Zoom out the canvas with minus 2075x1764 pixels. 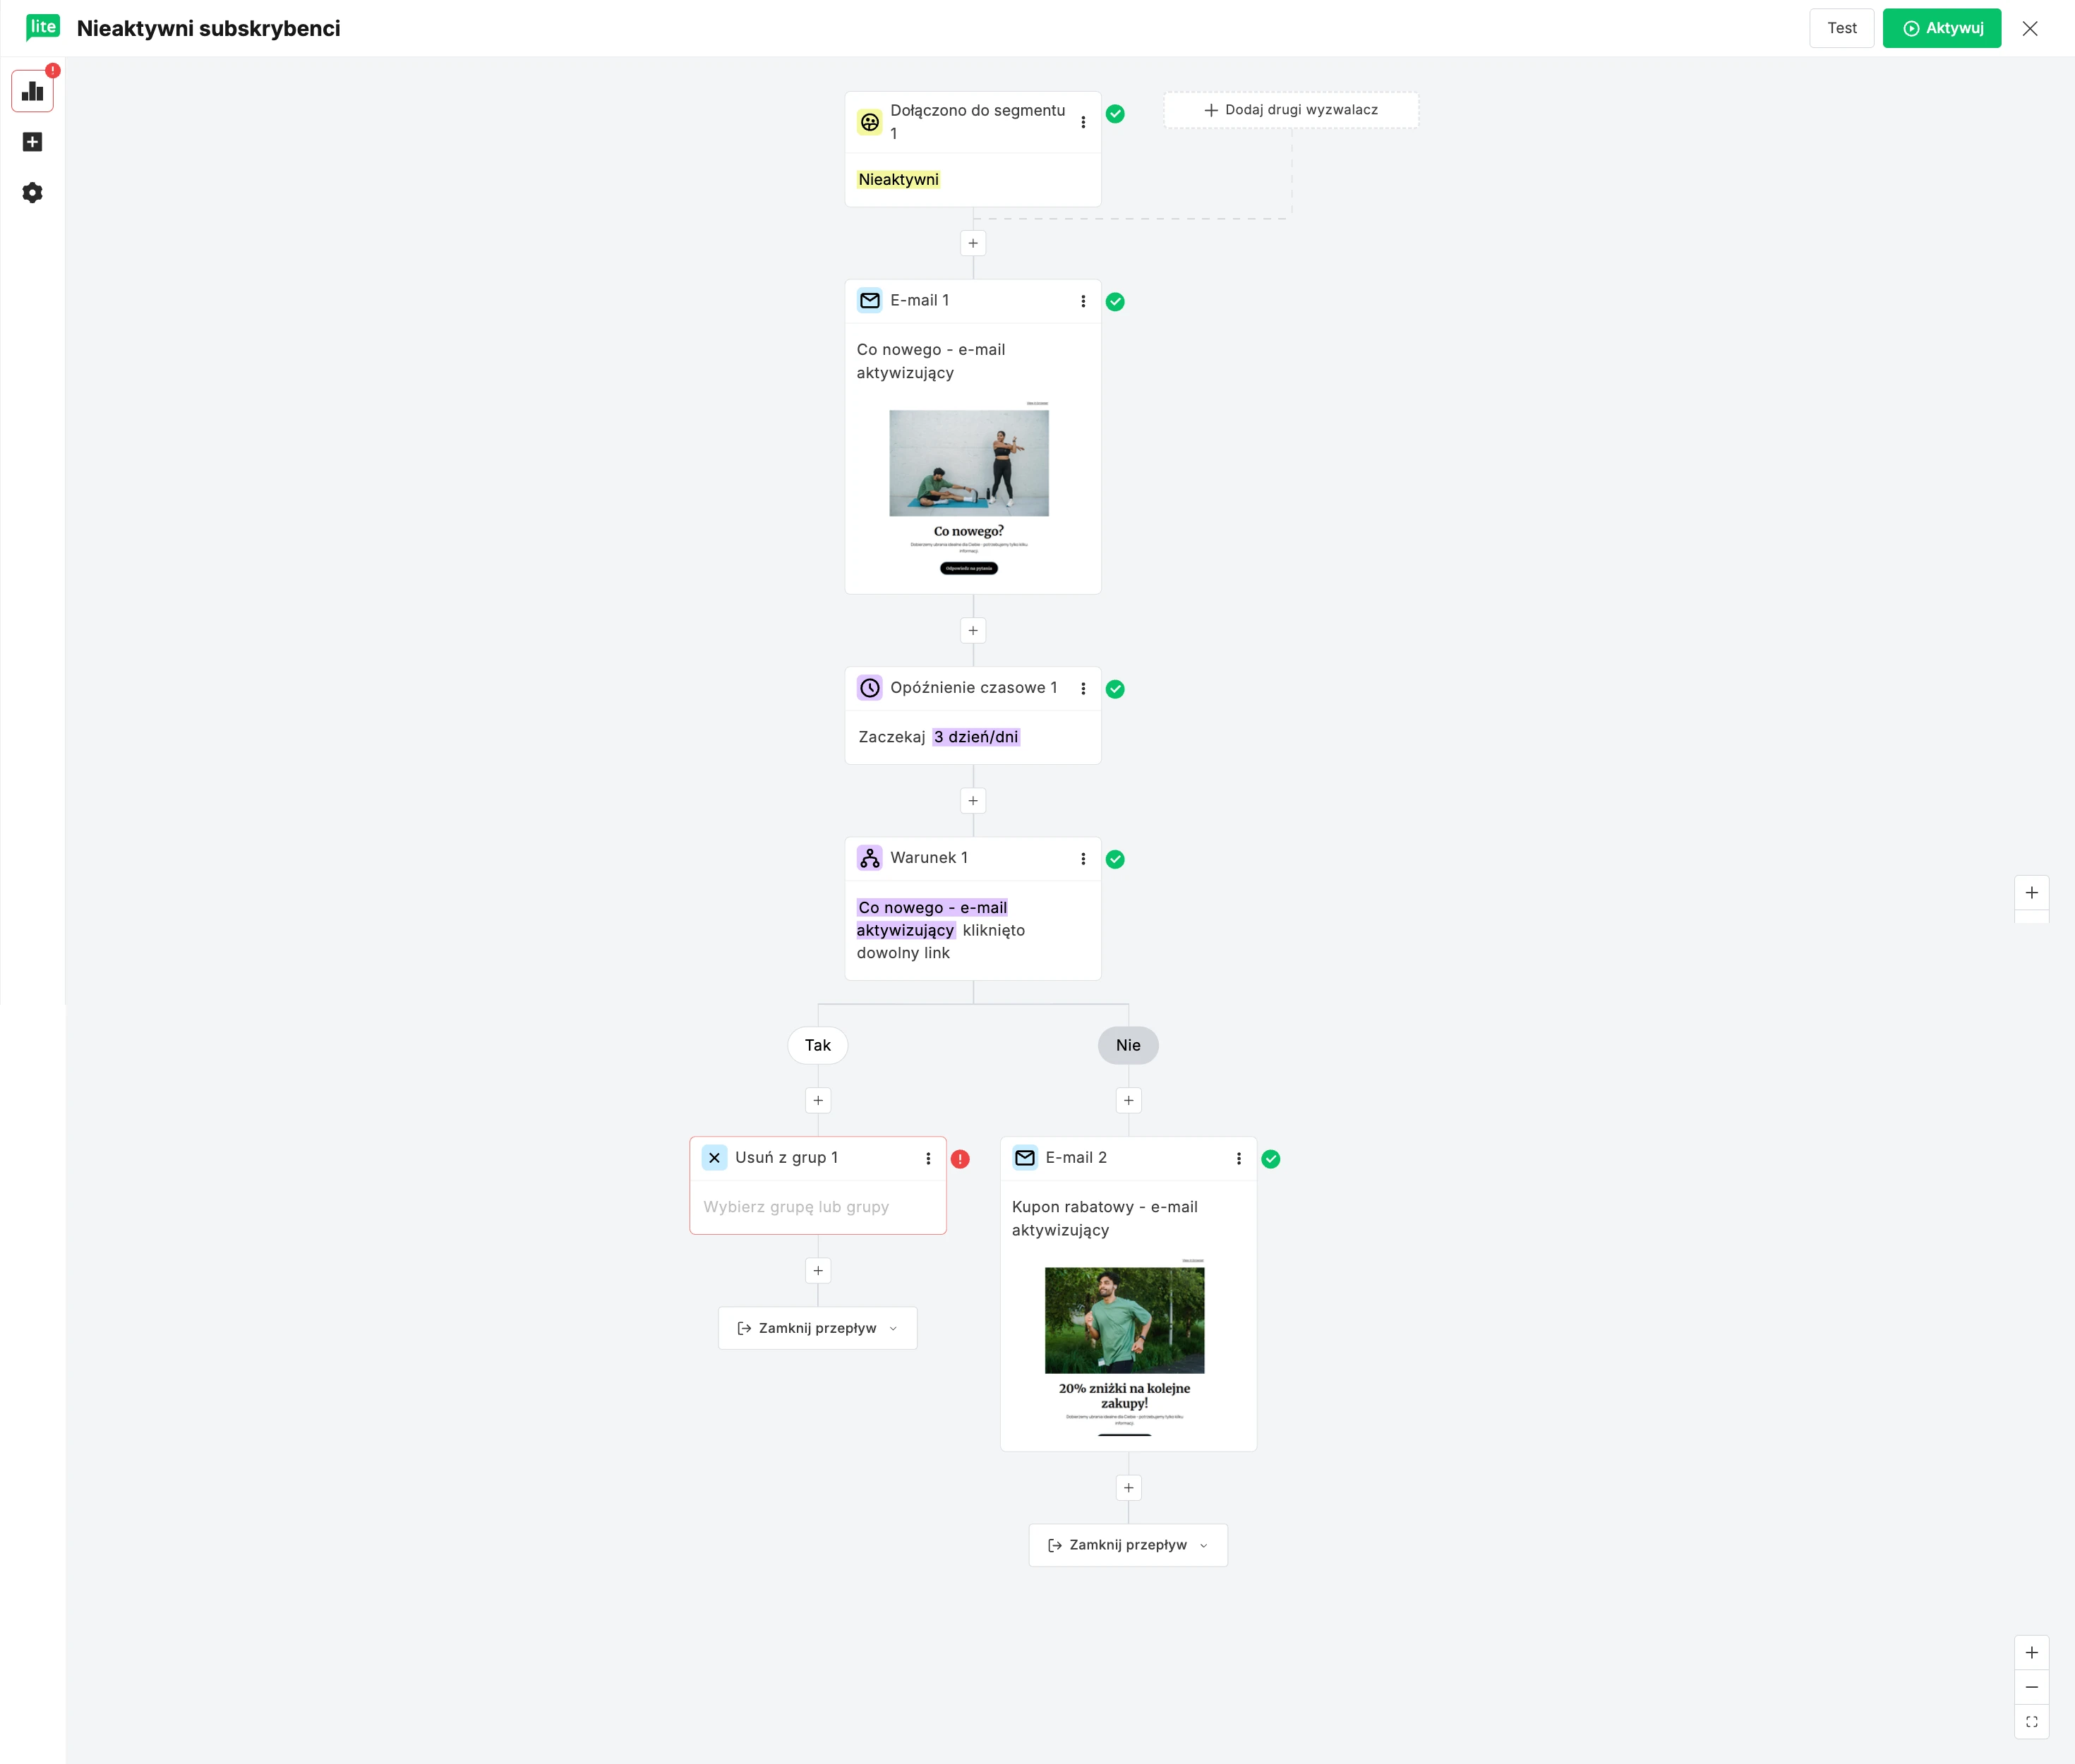(2031, 1687)
